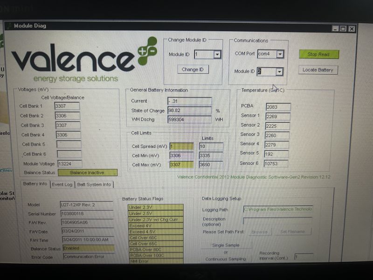Click the Error Code field
The height and width of the screenshot is (280, 373).
click(89, 257)
